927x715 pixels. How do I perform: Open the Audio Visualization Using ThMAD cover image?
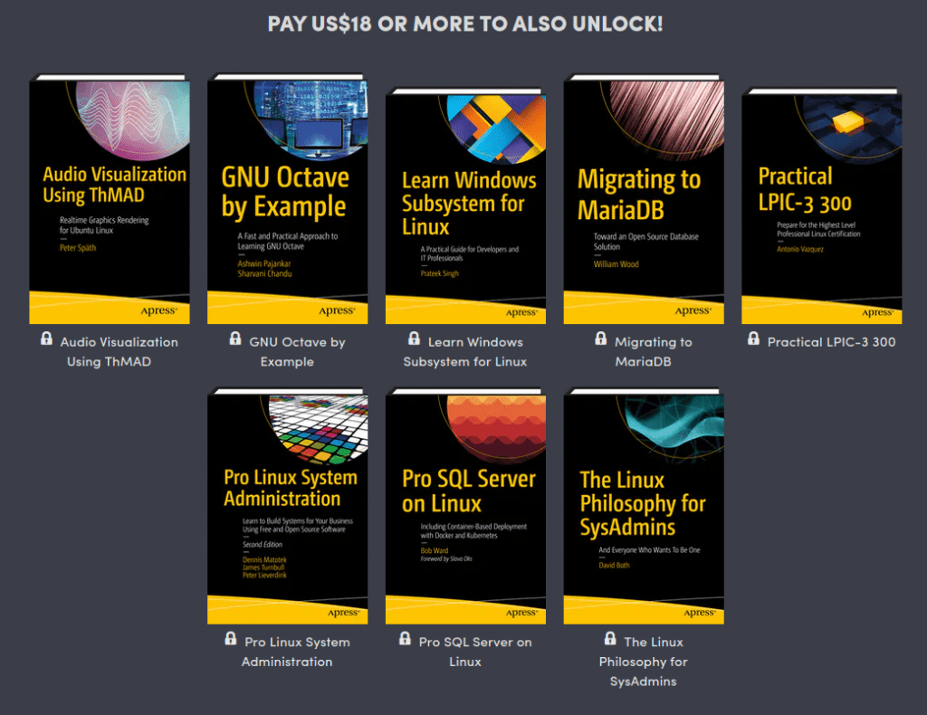109,199
